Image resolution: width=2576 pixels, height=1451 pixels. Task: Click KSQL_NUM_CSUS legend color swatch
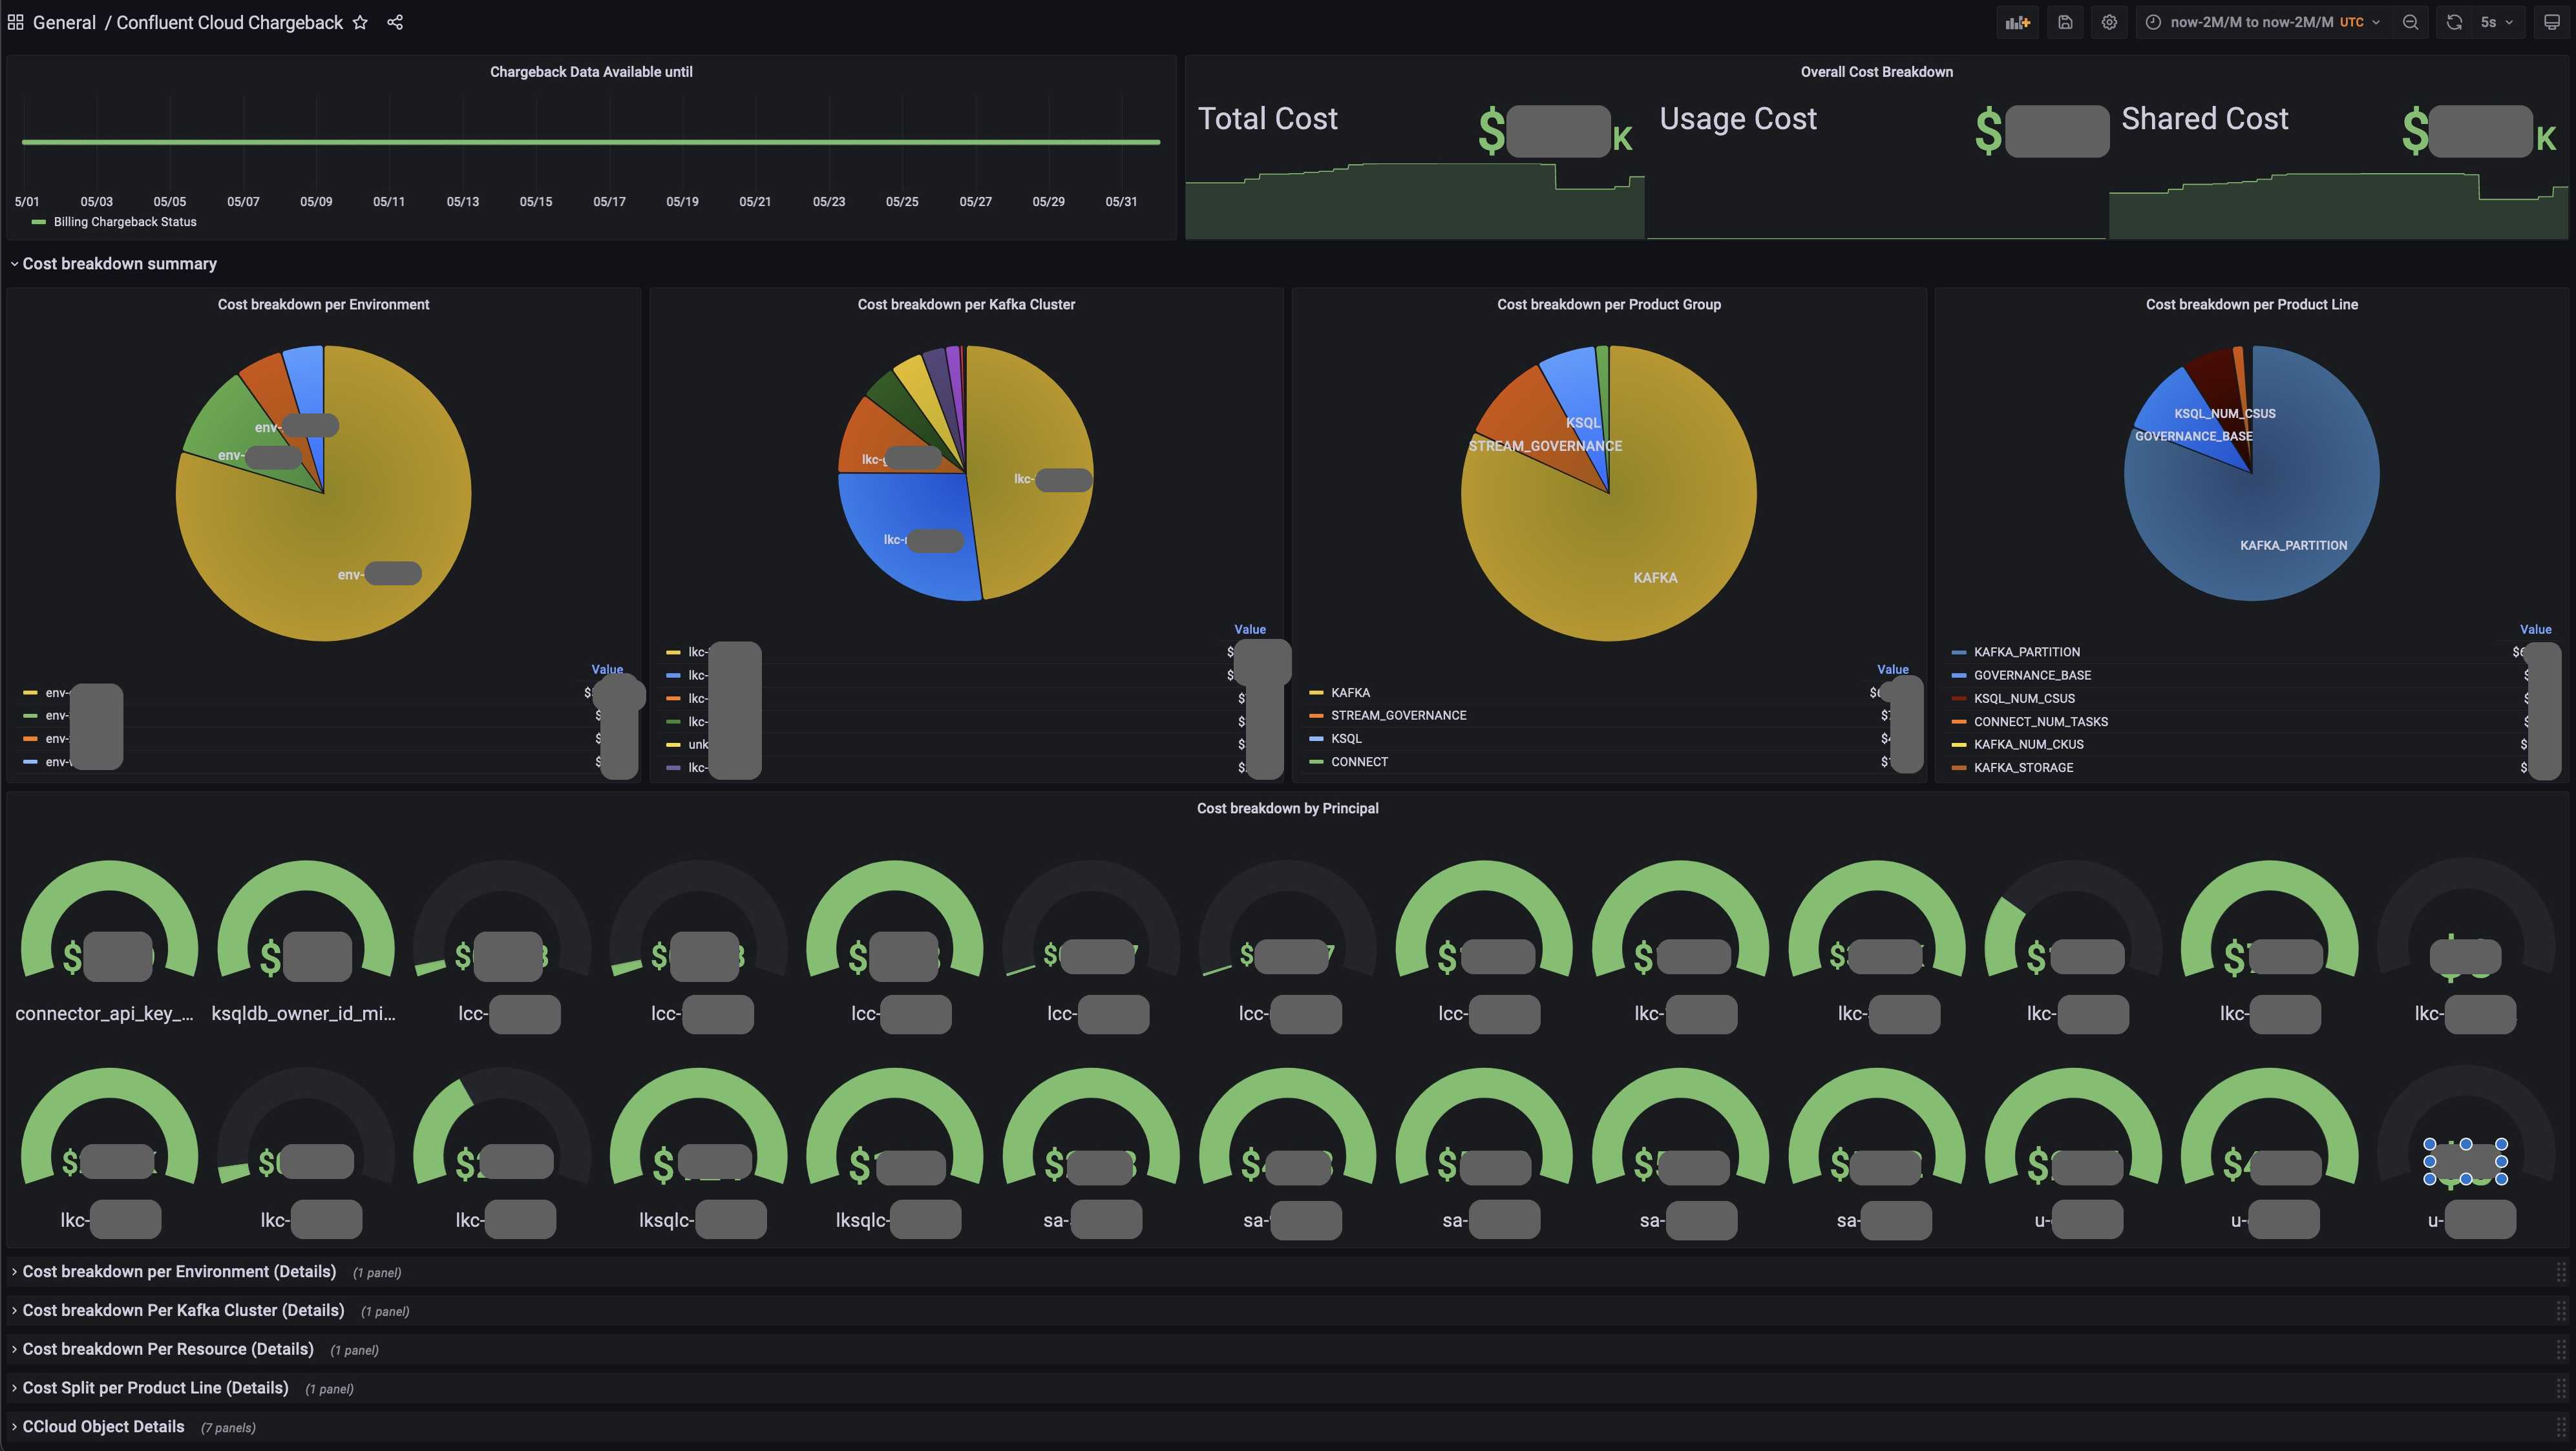tap(1958, 698)
